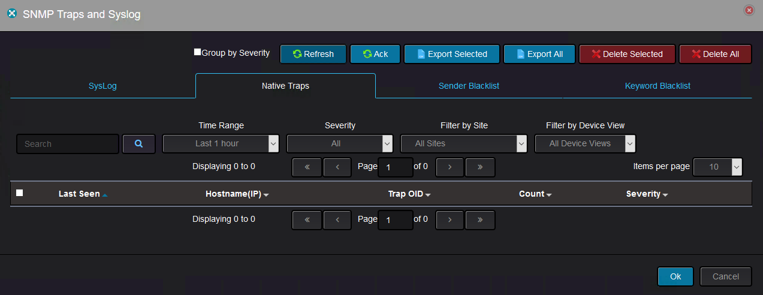Close dialog with red X icon
Image resolution: width=763 pixels, height=295 pixels.
point(749,10)
